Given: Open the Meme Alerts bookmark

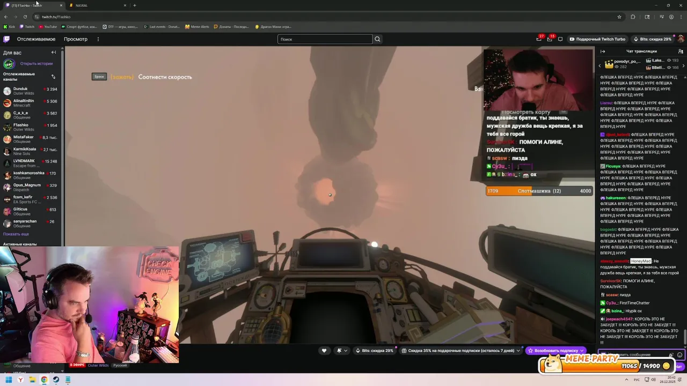Looking at the screenshot, I should (x=197, y=27).
